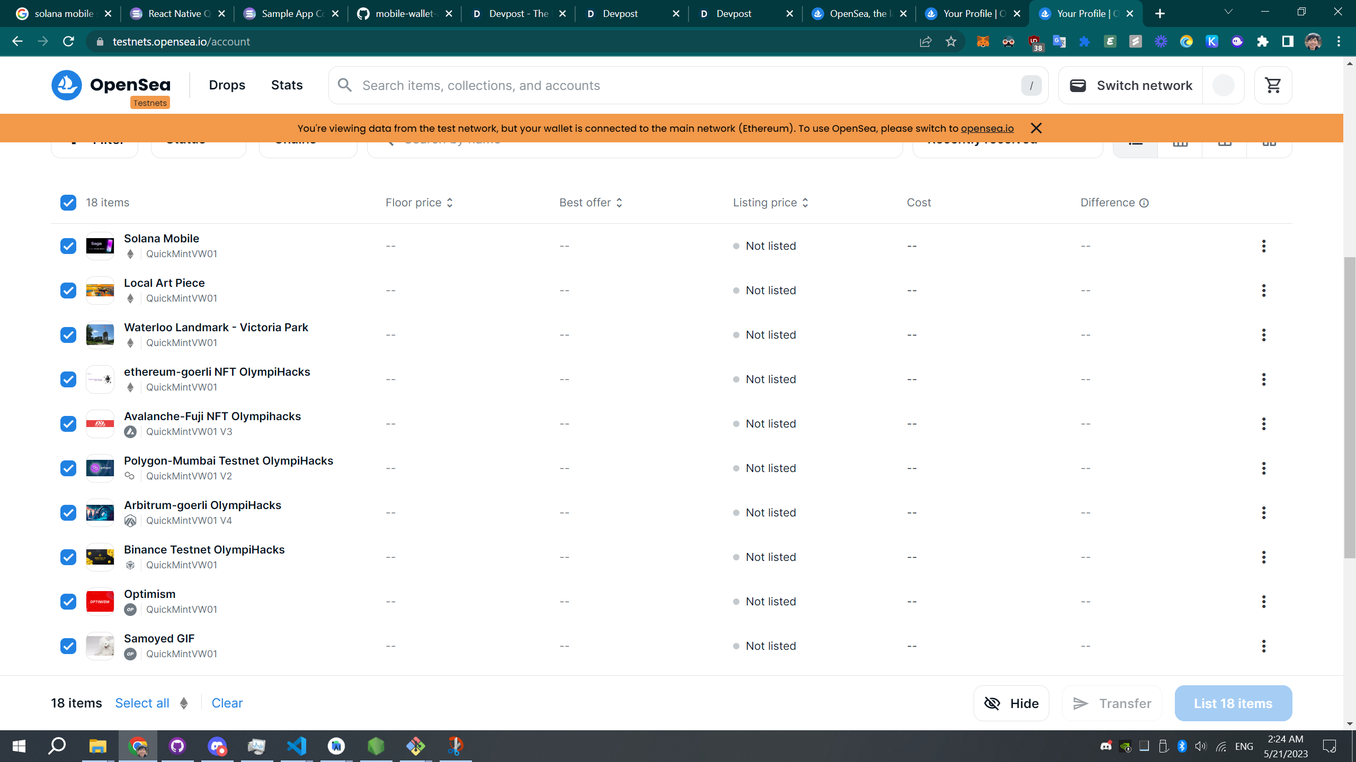The width and height of the screenshot is (1356, 762).
Task: Uncheck the Local Art Piece checkbox
Action: [68, 291]
